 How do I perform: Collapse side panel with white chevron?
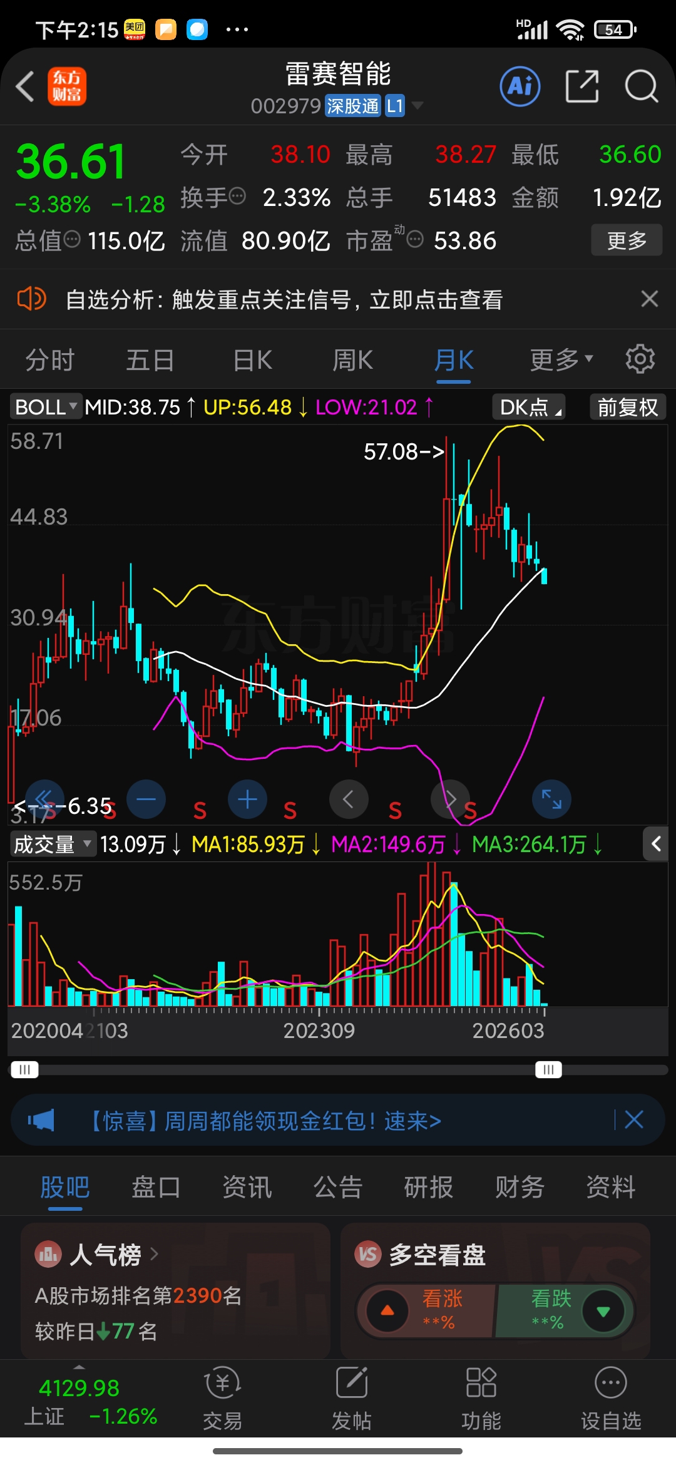pyautogui.click(x=656, y=844)
